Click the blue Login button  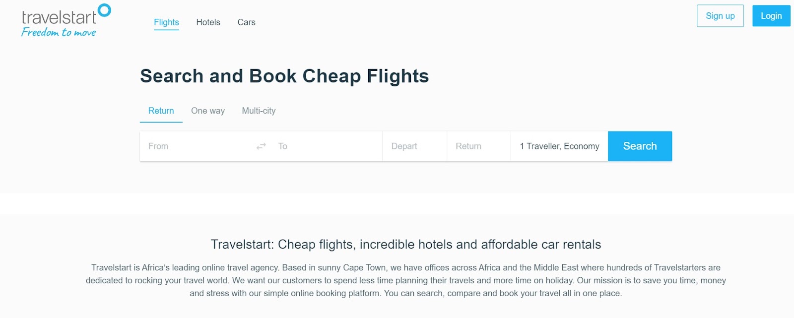(771, 16)
